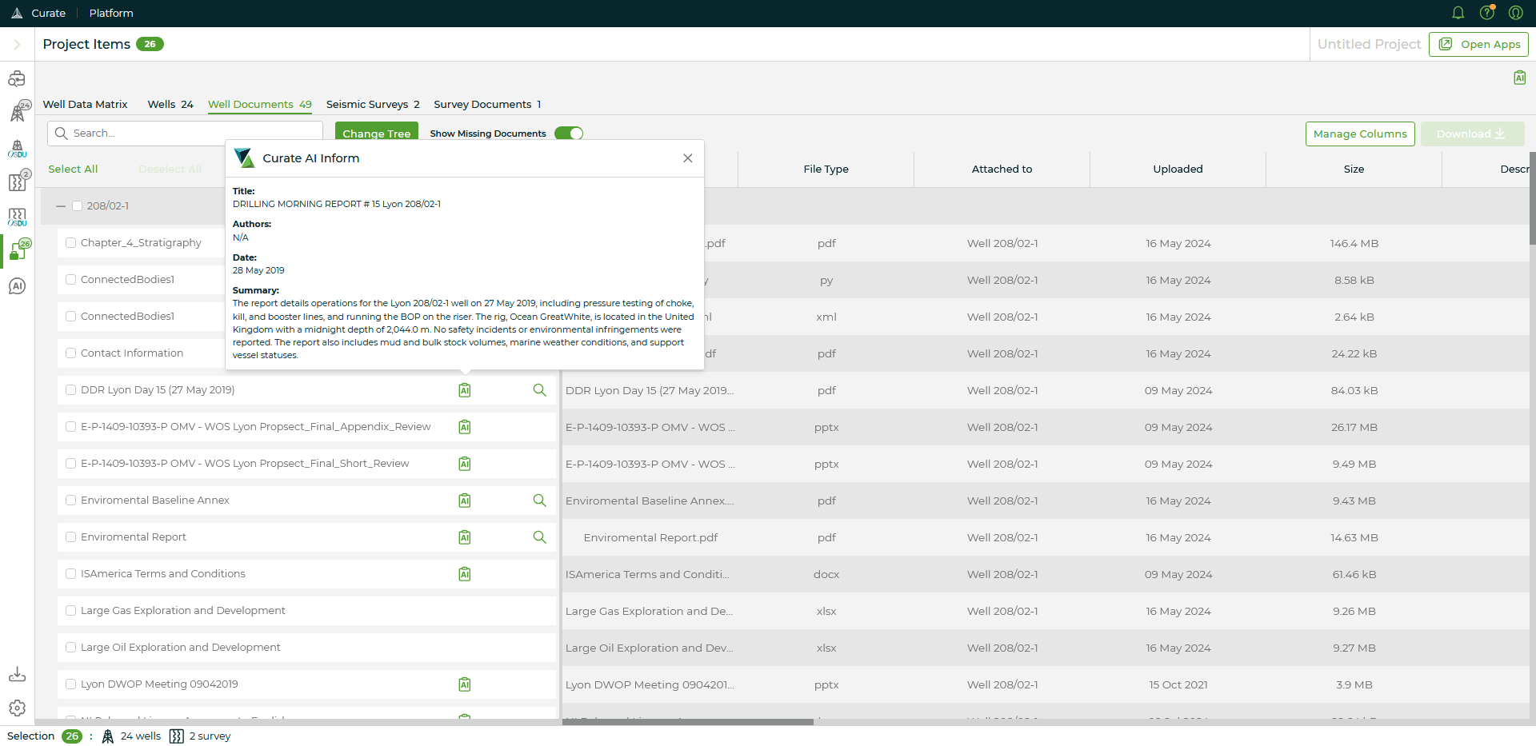Check the Enviromental Report checkbox
This screenshot has height=746, width=1536.
point(71,537)
